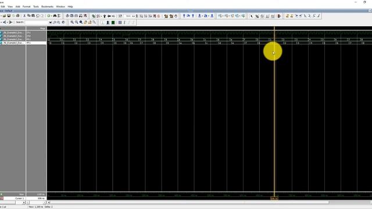The image size is (372, 209).
Task: Open the Add menu
Action: pyautogui.click(x=18, y=6)
